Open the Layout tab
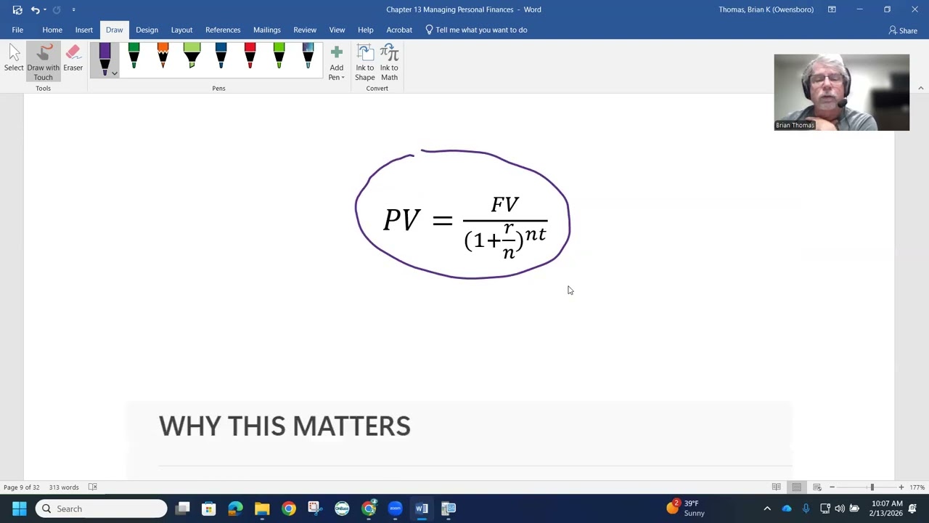The height and width of the screenshot is (523, 929). [x=181, y=30]
